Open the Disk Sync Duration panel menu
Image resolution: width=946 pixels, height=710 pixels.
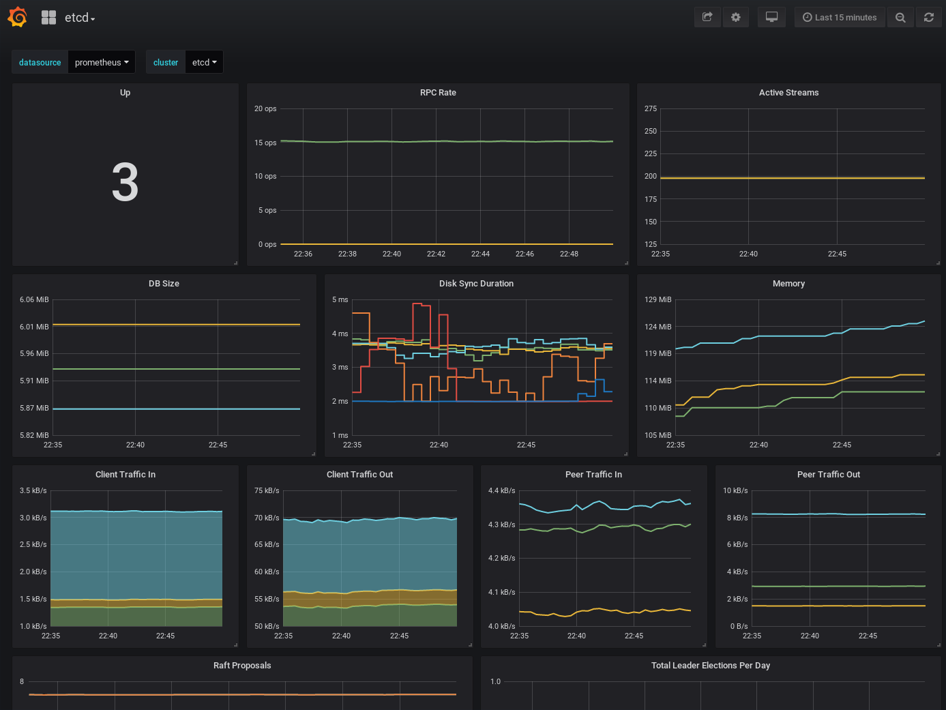point(476,284)
